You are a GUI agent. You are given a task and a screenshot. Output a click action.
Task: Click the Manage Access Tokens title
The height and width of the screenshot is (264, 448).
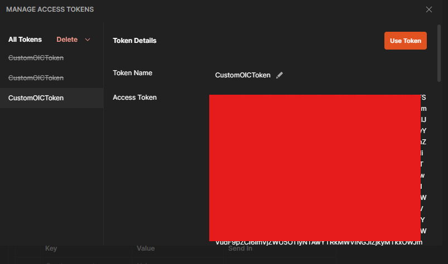(50, 9)
